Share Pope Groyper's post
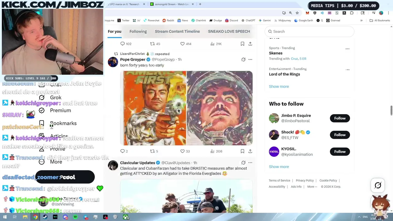 (250, 151)
